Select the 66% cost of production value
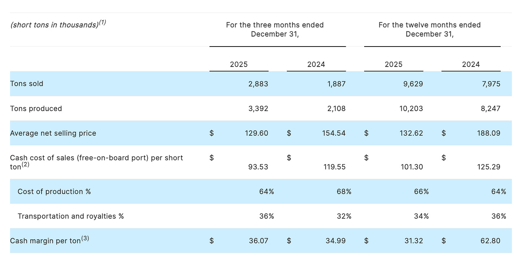Viewport: 526px width, 276px height. pyautogui.click(x=421, y=192)
